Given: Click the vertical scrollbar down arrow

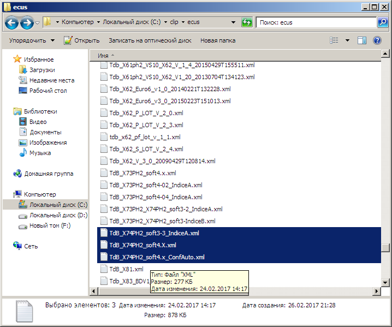Looking at the screenshot, I should tap(385, 283).
